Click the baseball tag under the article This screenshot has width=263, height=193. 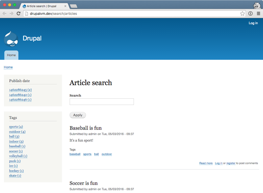(x=75, y=154)
